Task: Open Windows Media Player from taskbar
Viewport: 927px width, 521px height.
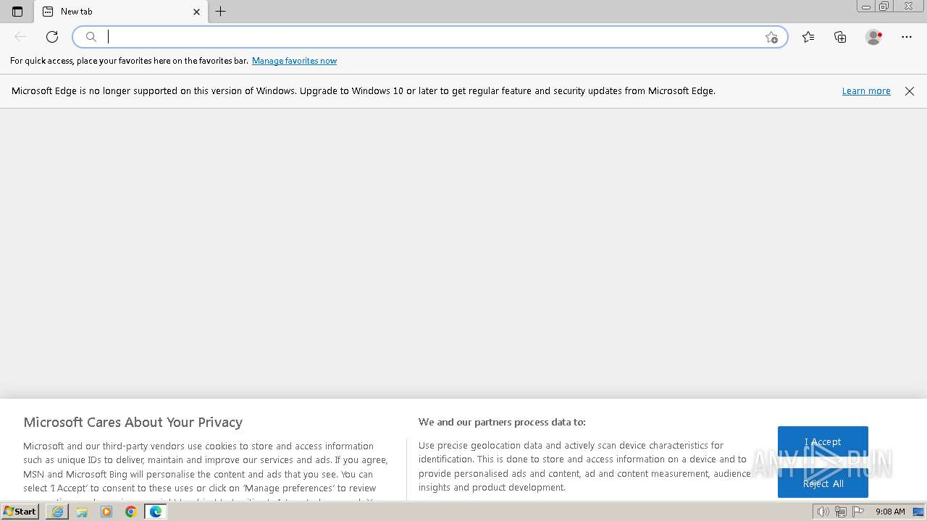Action: tap(106, 512)
